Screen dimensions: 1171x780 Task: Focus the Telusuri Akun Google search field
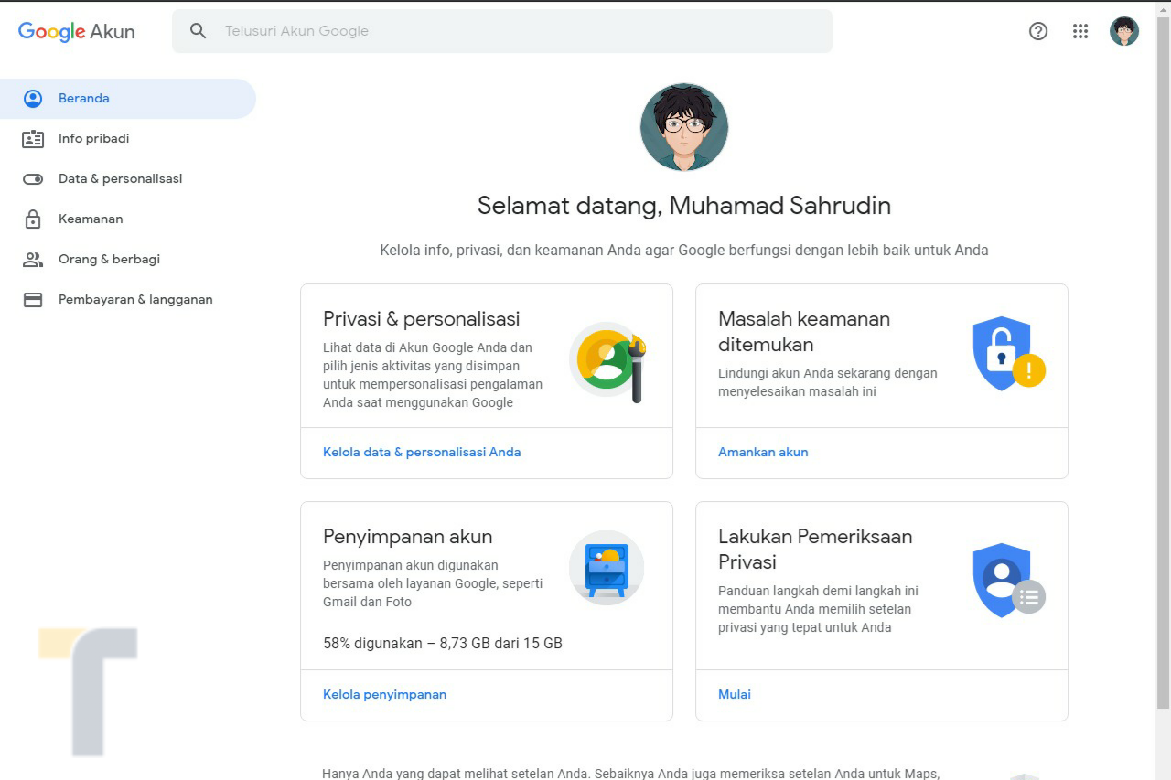click(x=502, y=31)
